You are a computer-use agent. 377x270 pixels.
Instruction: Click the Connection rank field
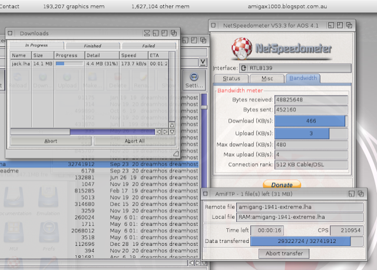311,164
